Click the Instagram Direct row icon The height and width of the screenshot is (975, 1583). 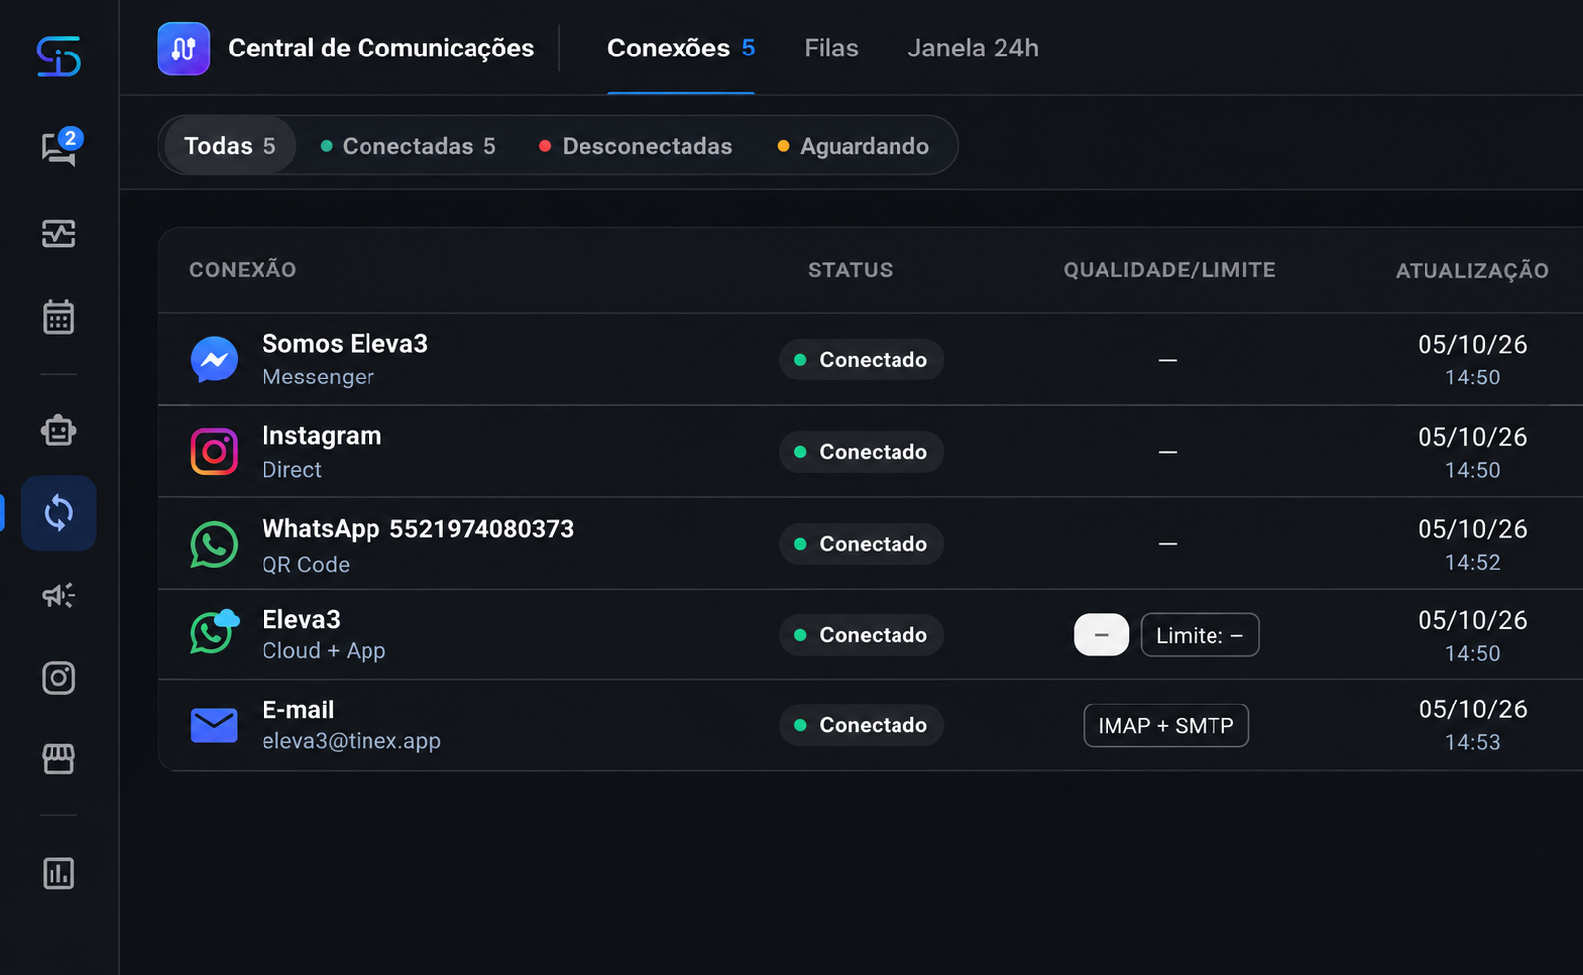click(x=214, y=452)
